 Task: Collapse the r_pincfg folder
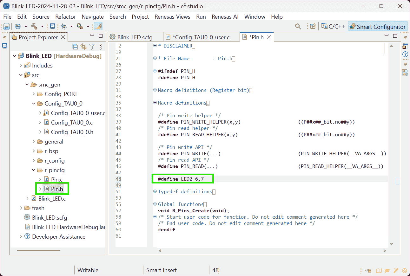click(34, 170)
